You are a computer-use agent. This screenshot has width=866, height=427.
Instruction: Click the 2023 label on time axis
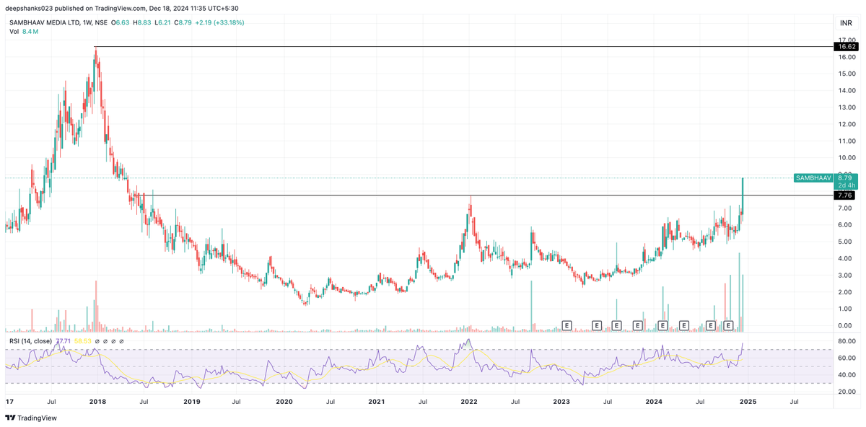561,401
